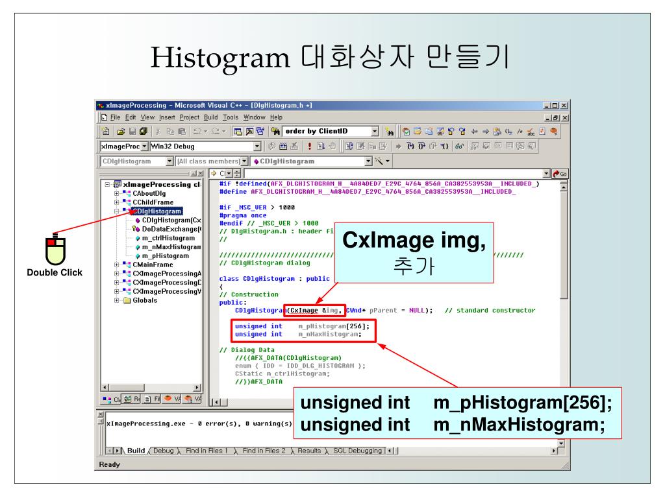Select the DoDataExchange function in tree
The height and width of the screenshot is (498, 665).
pyautogui.click(x=171, y=229)
